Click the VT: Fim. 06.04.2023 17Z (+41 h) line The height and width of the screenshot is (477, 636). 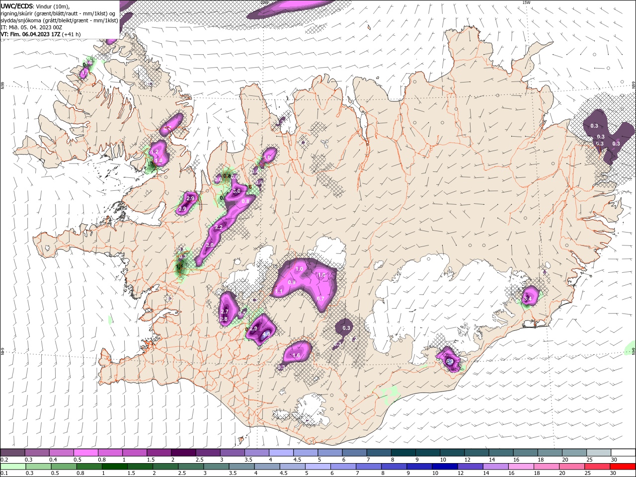click(x=41, y=34)
